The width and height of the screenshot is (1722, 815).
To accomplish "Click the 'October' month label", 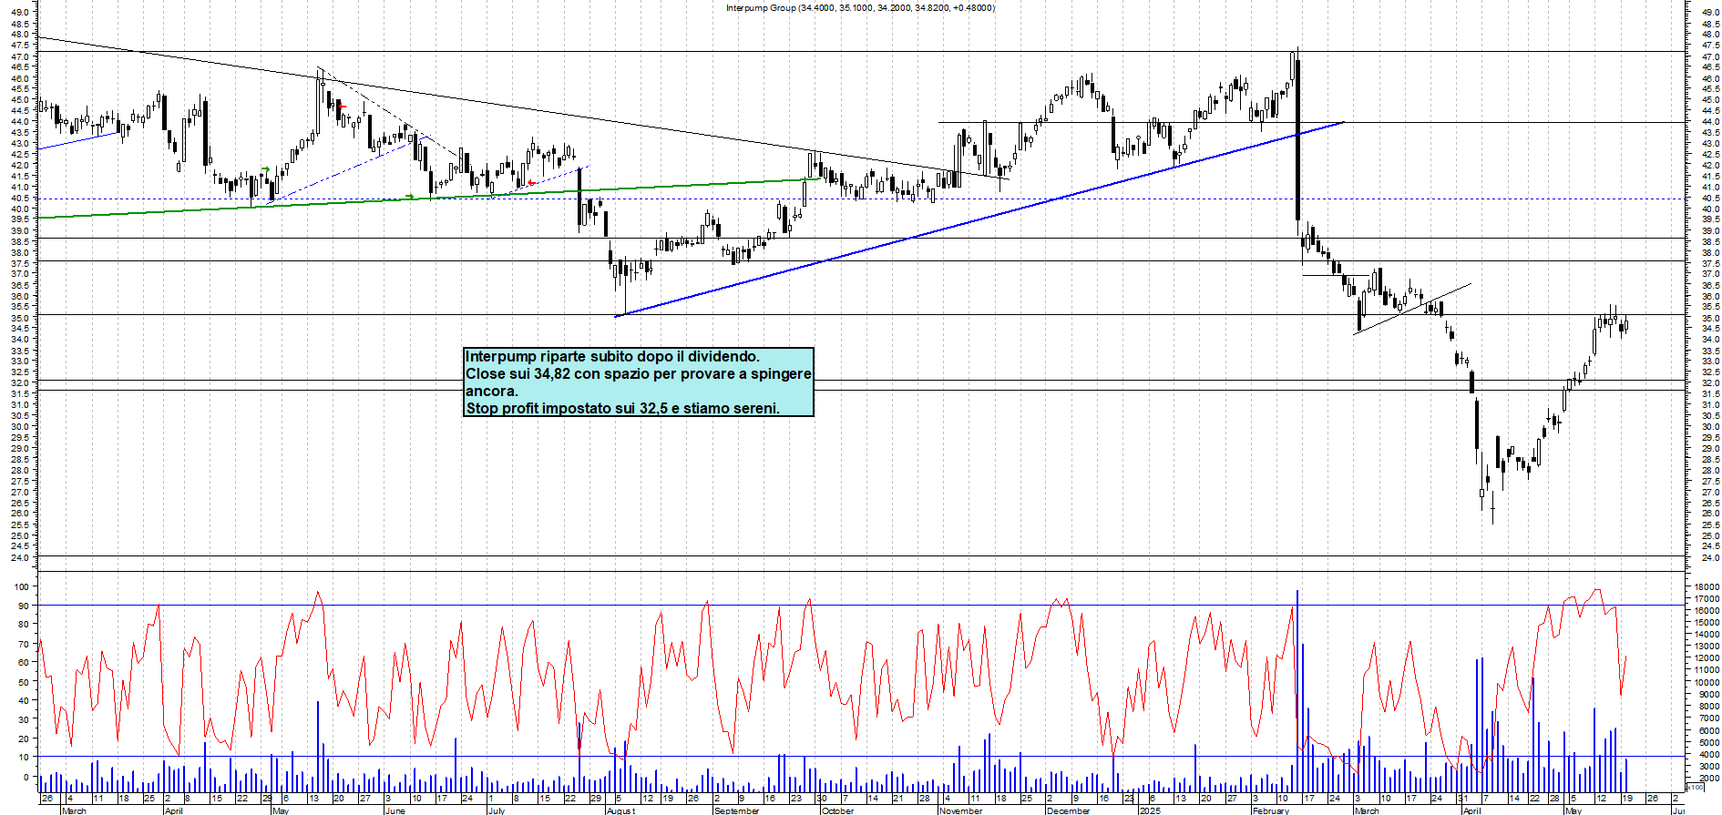I will [x=837, y=810].
